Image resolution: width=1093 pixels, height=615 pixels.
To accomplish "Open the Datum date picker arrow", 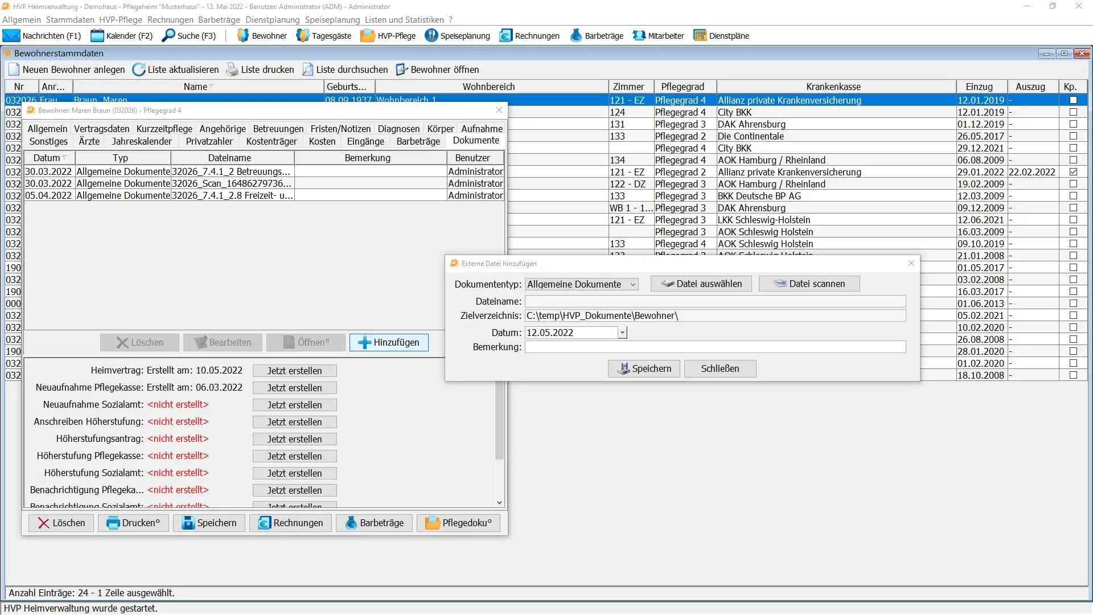I will (622, 333).
